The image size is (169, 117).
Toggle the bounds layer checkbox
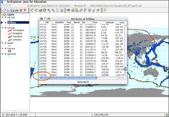coord(6,28)
